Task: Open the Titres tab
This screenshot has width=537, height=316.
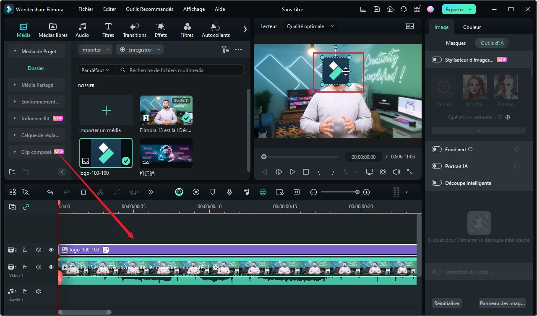Action: pyautogui.click(x=108, y=30)
